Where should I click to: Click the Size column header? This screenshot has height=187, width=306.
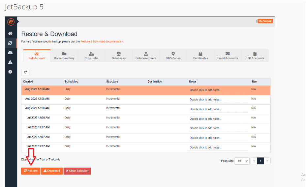coord(254,82)
